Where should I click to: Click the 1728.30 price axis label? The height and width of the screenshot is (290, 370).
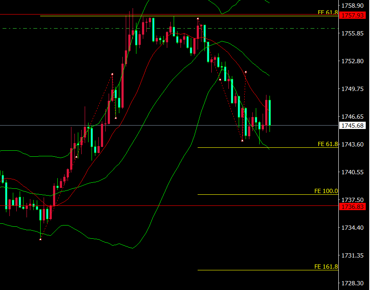(352, 283)
